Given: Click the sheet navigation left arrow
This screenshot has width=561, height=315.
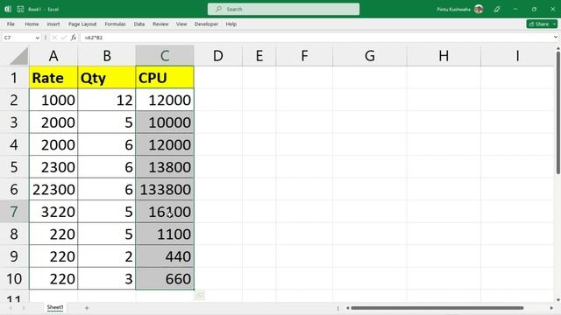Looking at the screenshot, I should tap(11, 308).
